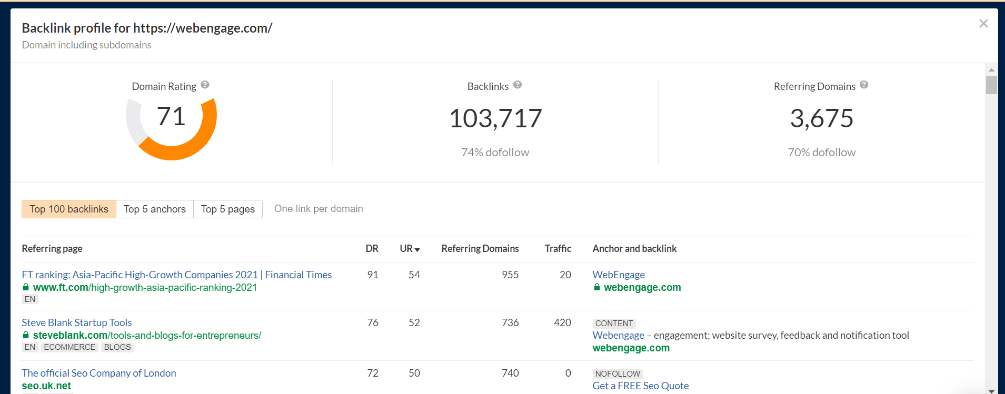Select the Top 100 backlinks tab

pos(69,209)
